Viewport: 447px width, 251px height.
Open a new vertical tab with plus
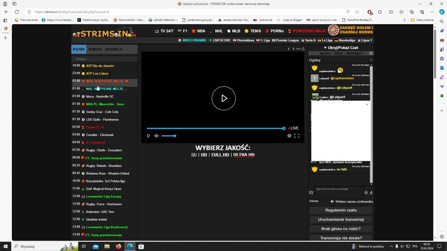click(5, 38)
